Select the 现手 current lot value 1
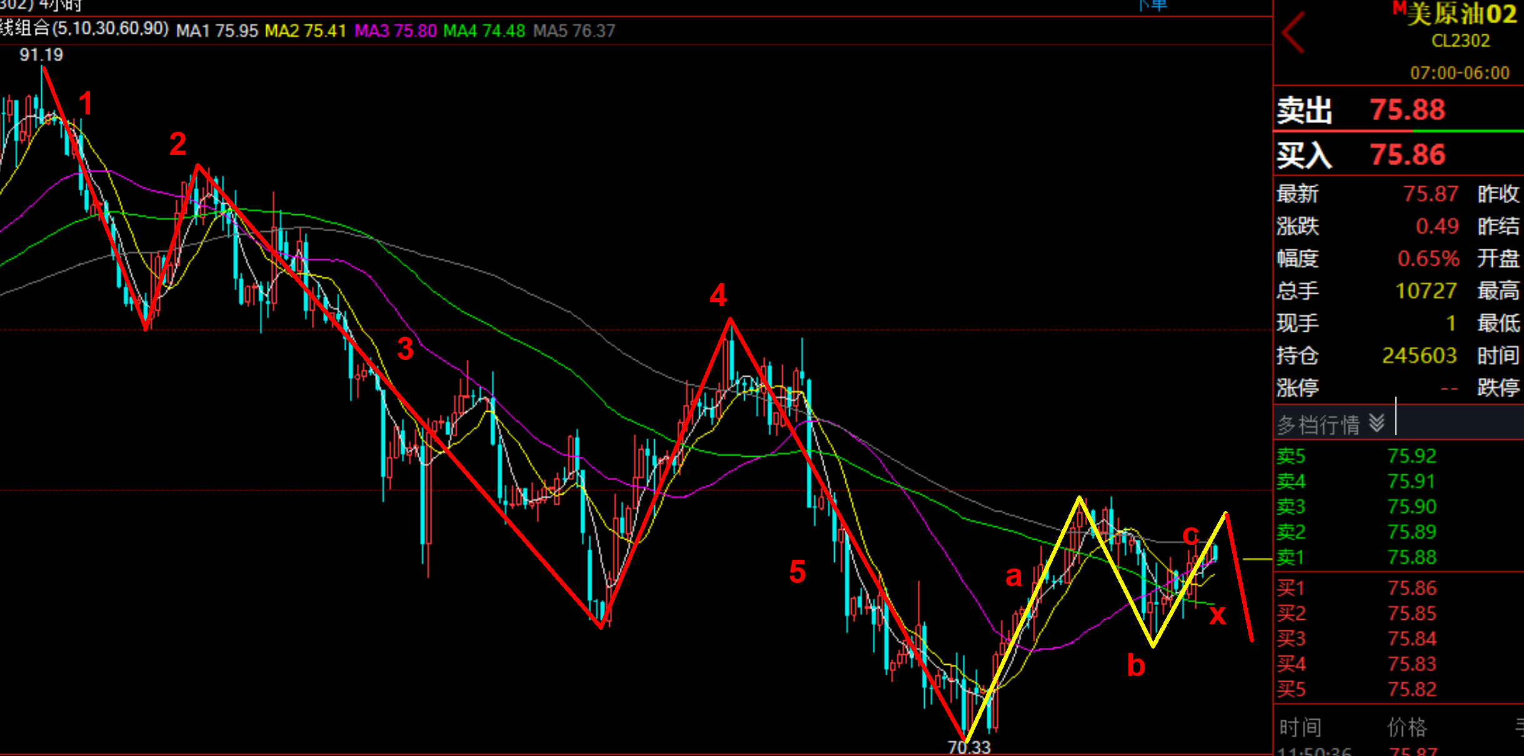This screenshot has width=1524, height=756. tap(1451, 324)
